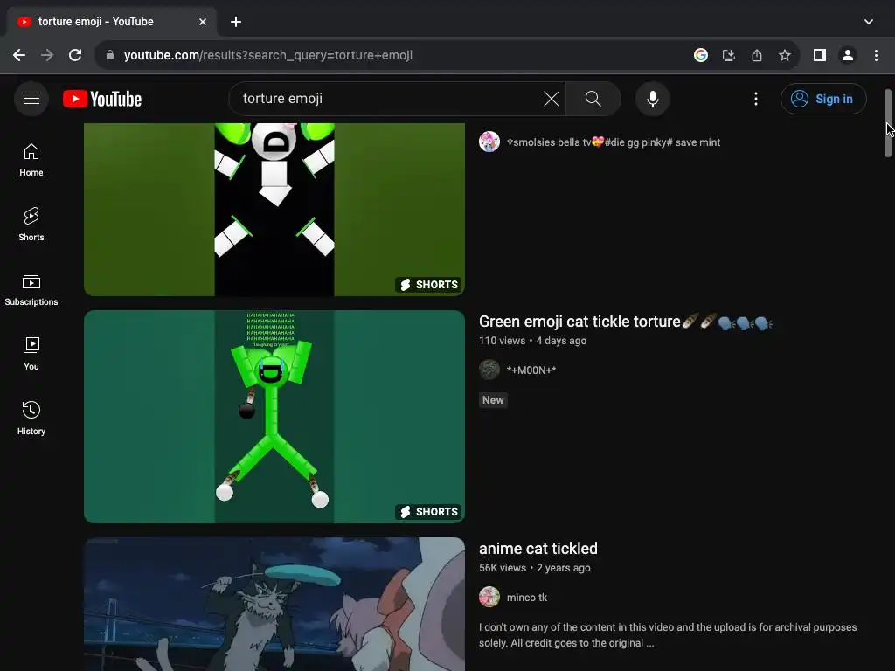Click the page vertical scrollbar thumb
Image resolution: width=895 pixels, height=671 pixels.
888,122
